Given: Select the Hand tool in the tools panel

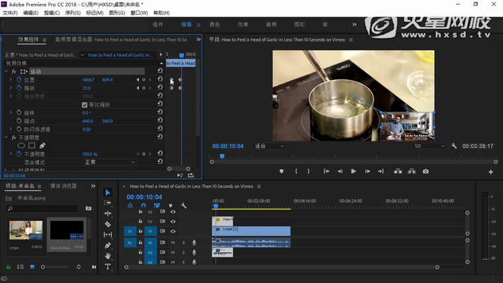Looking at the screenshot, I should (108, 256).
